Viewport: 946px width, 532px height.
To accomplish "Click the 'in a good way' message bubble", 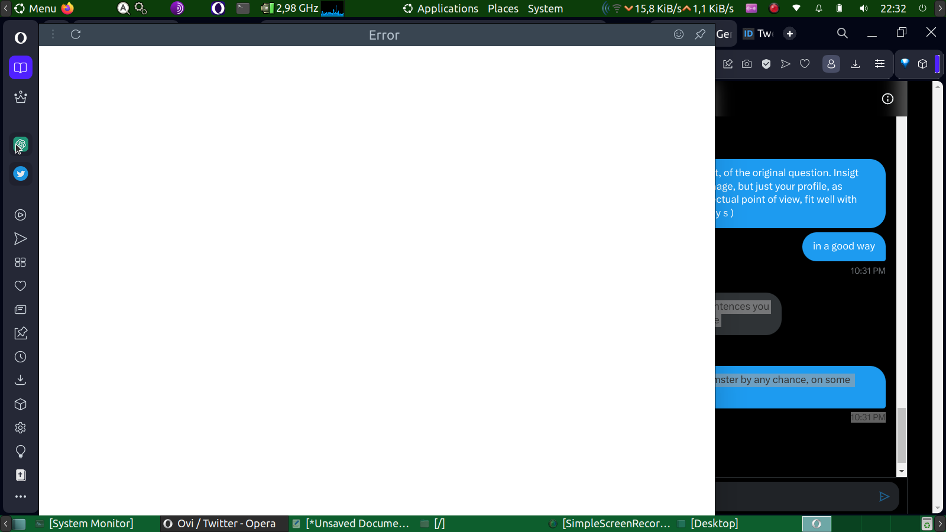I will coord(844,246).
